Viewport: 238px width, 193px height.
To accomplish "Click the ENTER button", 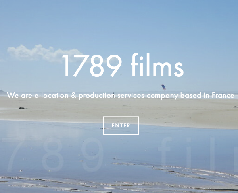I will coord(121,125).
